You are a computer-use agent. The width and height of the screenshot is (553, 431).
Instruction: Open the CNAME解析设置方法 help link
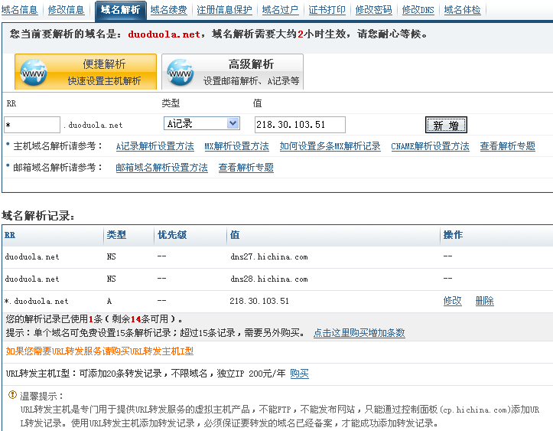click(430, 146)
